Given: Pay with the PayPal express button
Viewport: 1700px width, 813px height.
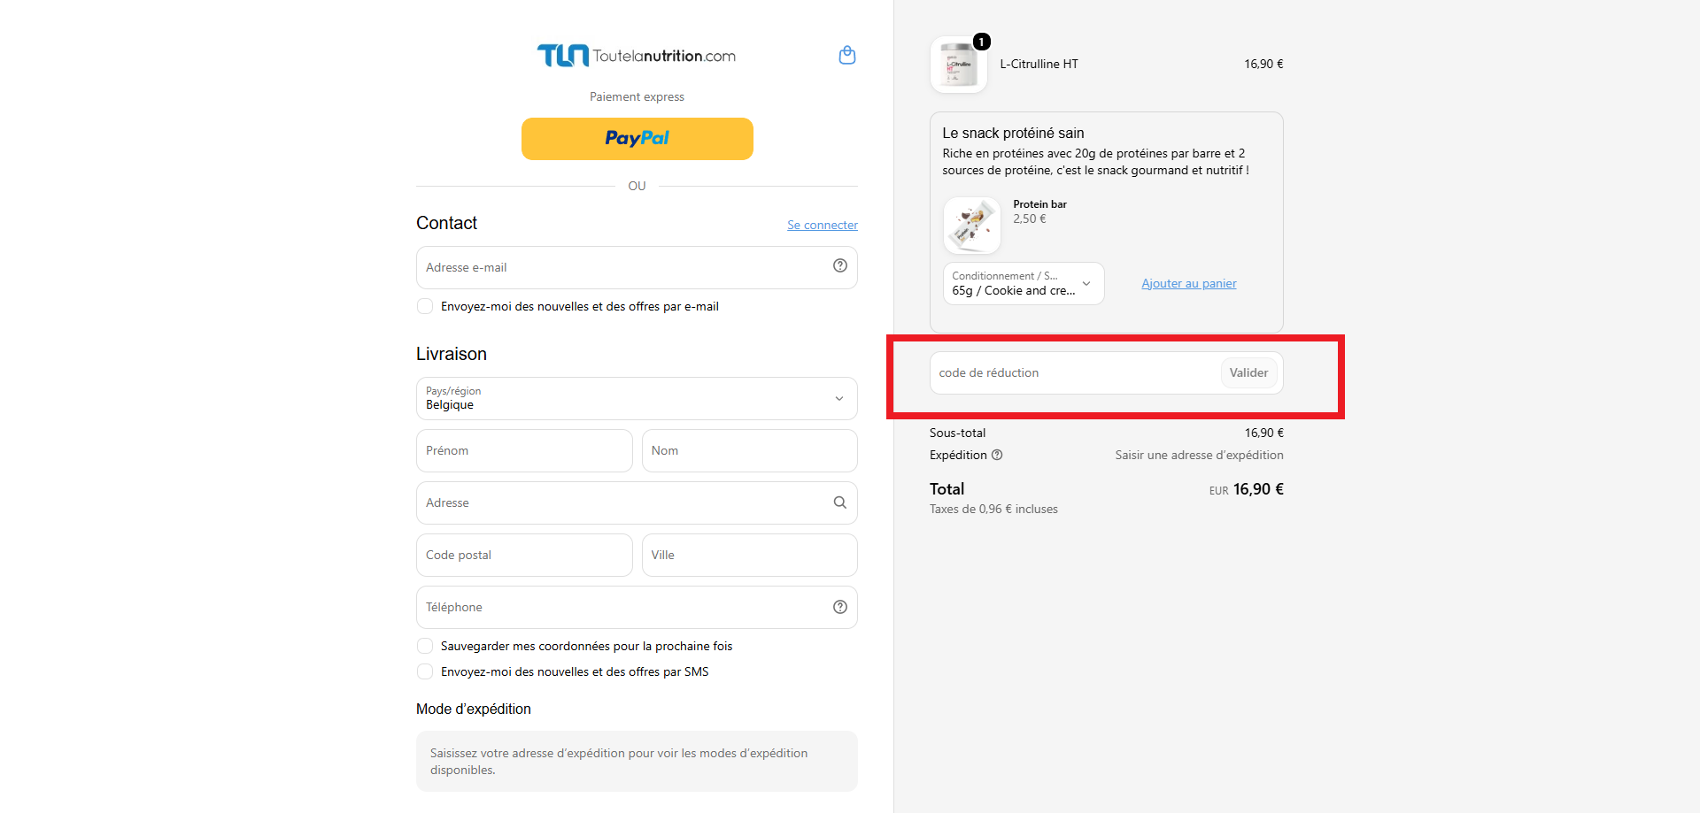Looking at the screenshot, I should [637, 139].
